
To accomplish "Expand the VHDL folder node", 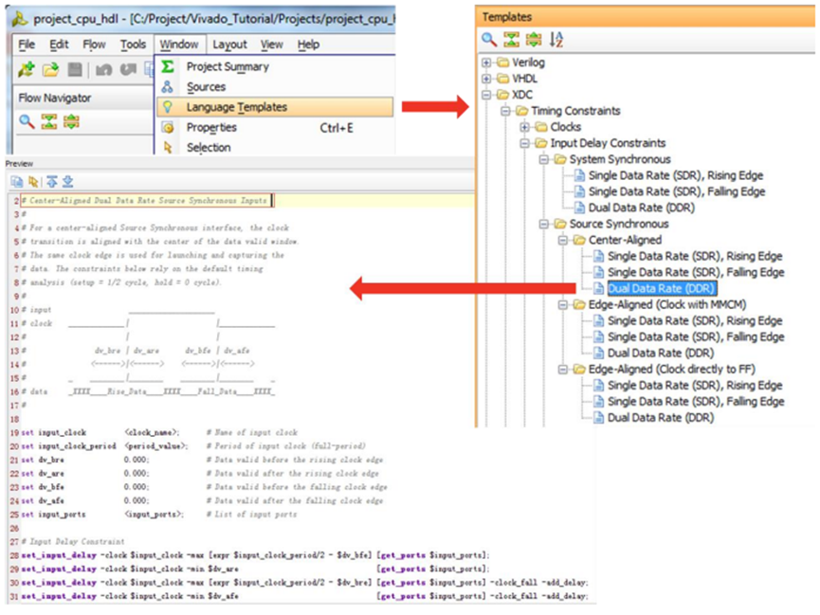I will (x=487, y=79).
